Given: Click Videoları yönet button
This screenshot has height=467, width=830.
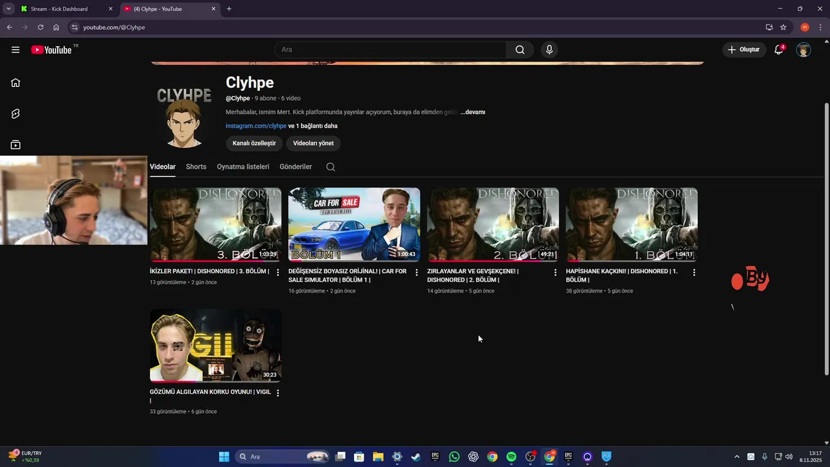Looking at the screenshot, I should (313, 143).
